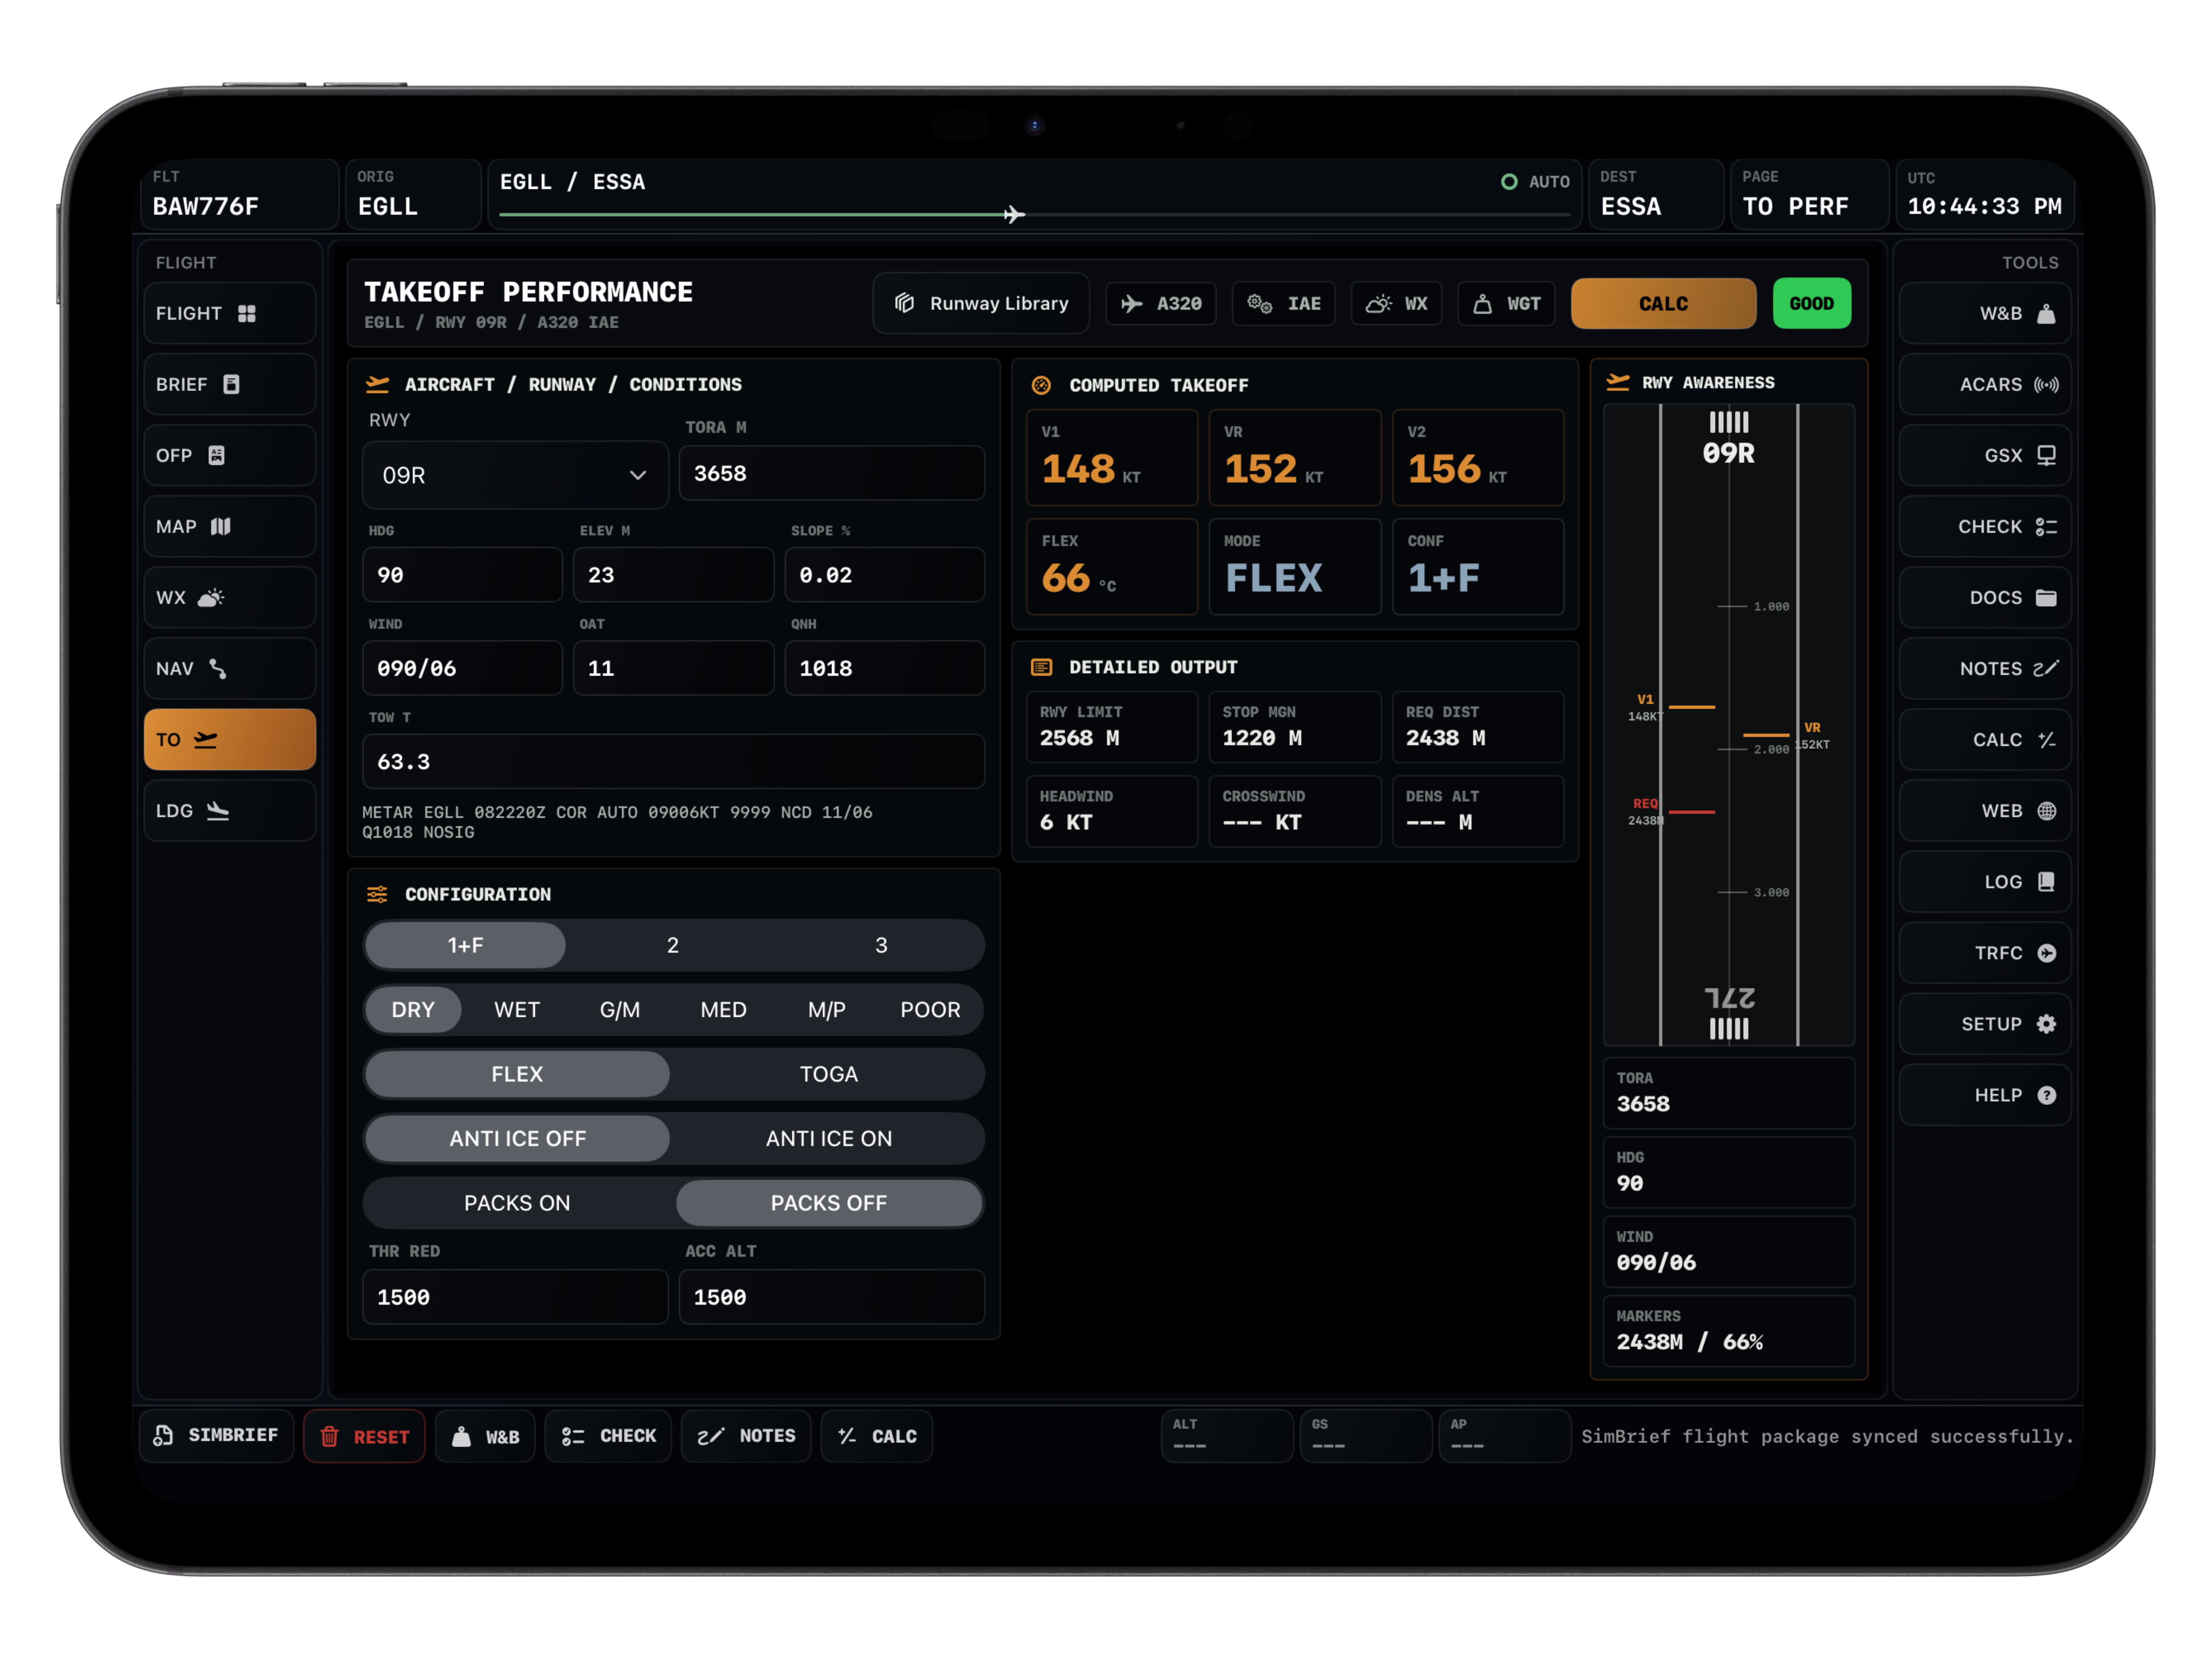This screenshot has height=1659, width=2212.
Task: Open CALC icon in tools panel
Action: coord(2046,740)
